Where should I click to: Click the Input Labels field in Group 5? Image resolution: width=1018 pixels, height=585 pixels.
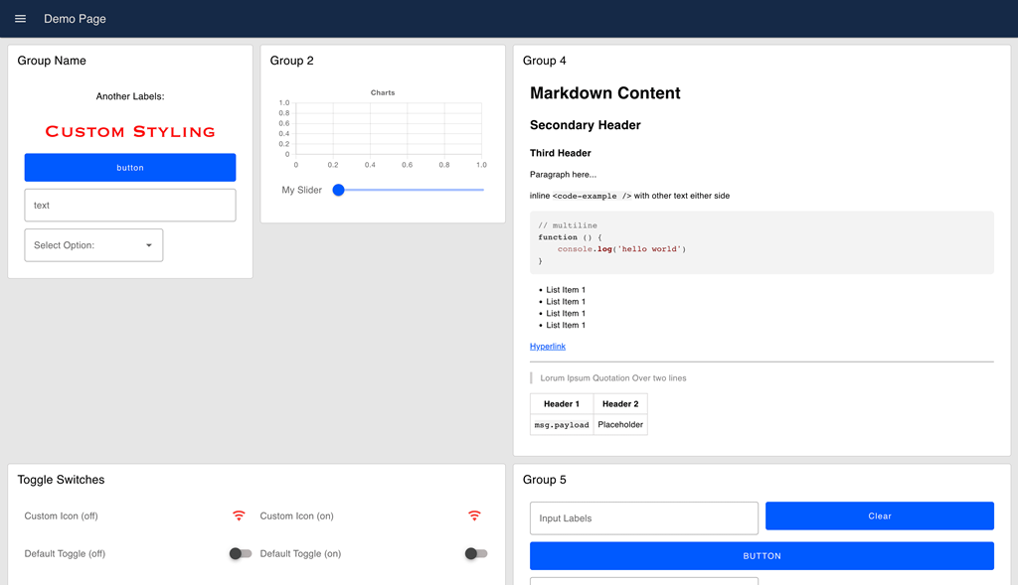[x=643, y=517]
